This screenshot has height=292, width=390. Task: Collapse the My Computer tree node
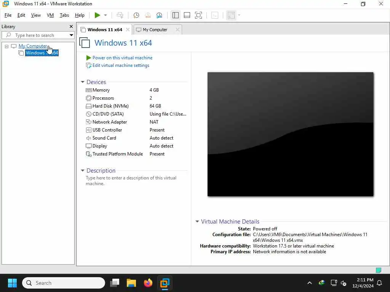[7, 46]
